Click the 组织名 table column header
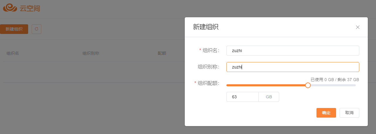Viewport: 376px width, 134px height. point(13,53)
